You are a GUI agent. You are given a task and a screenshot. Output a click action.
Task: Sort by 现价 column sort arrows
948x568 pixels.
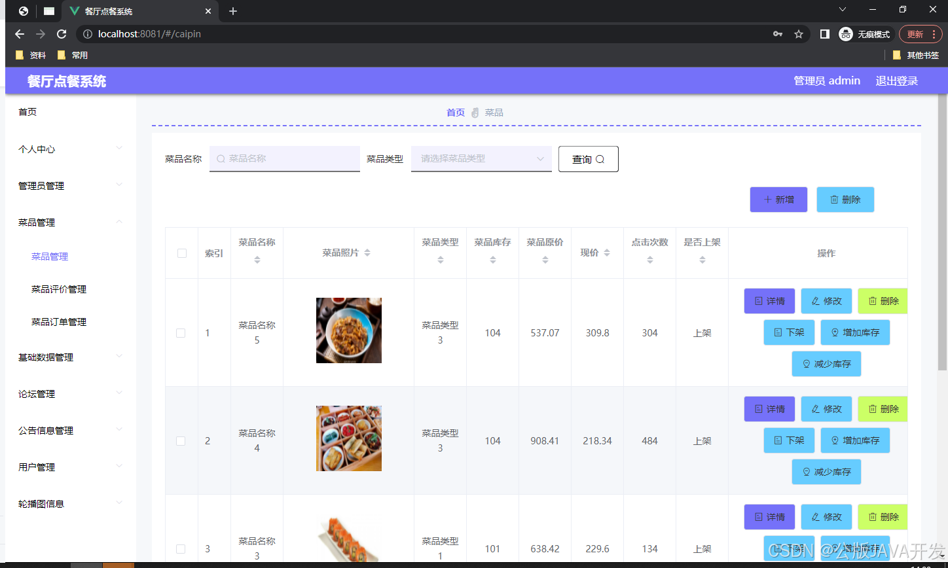tap(607, 253)
